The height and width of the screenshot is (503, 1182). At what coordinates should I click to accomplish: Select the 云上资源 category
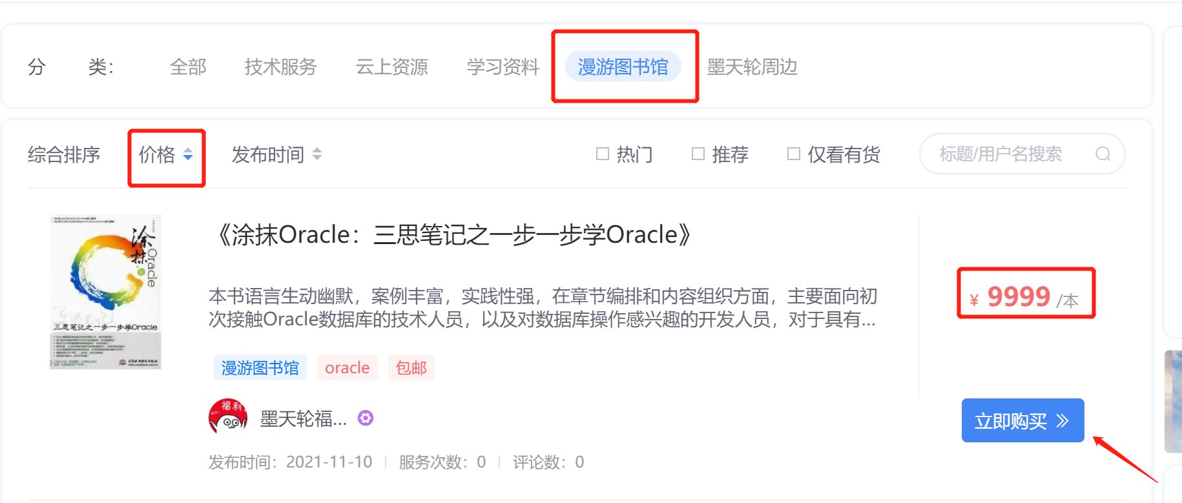[x=391, y=67]
